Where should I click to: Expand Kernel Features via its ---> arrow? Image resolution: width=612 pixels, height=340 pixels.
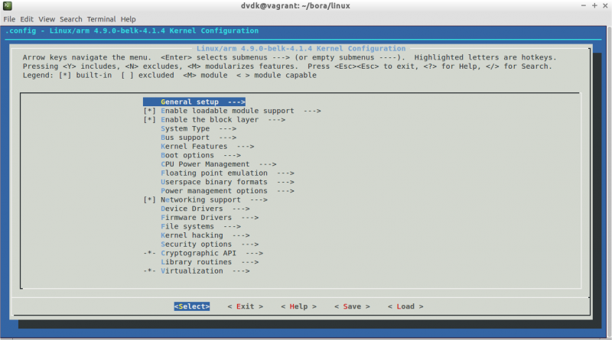(246, 146)
